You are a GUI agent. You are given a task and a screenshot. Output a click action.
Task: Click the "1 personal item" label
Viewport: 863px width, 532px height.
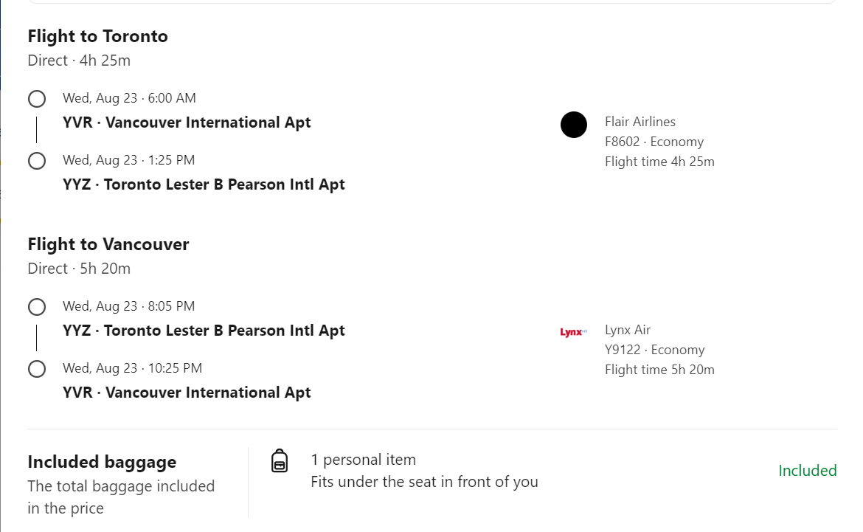pyautogui.click(x=363, y=460)
